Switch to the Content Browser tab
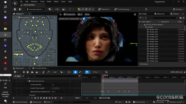 (x=40, y=68)
